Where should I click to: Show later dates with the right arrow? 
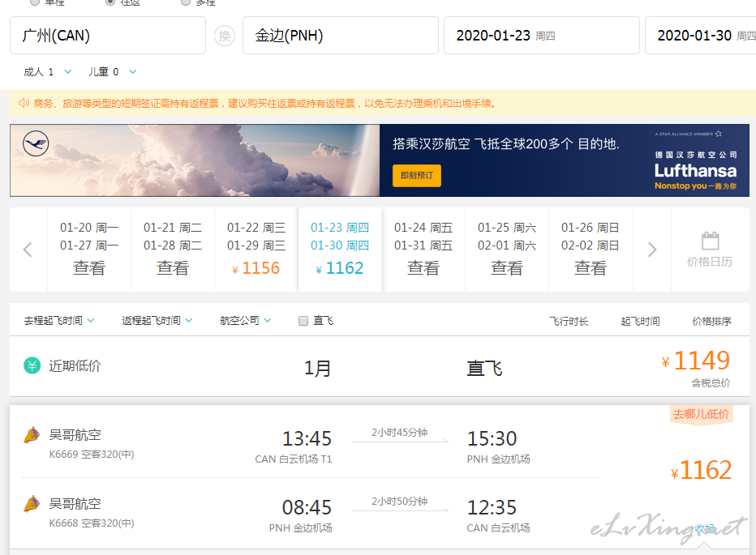click(652, 250)
